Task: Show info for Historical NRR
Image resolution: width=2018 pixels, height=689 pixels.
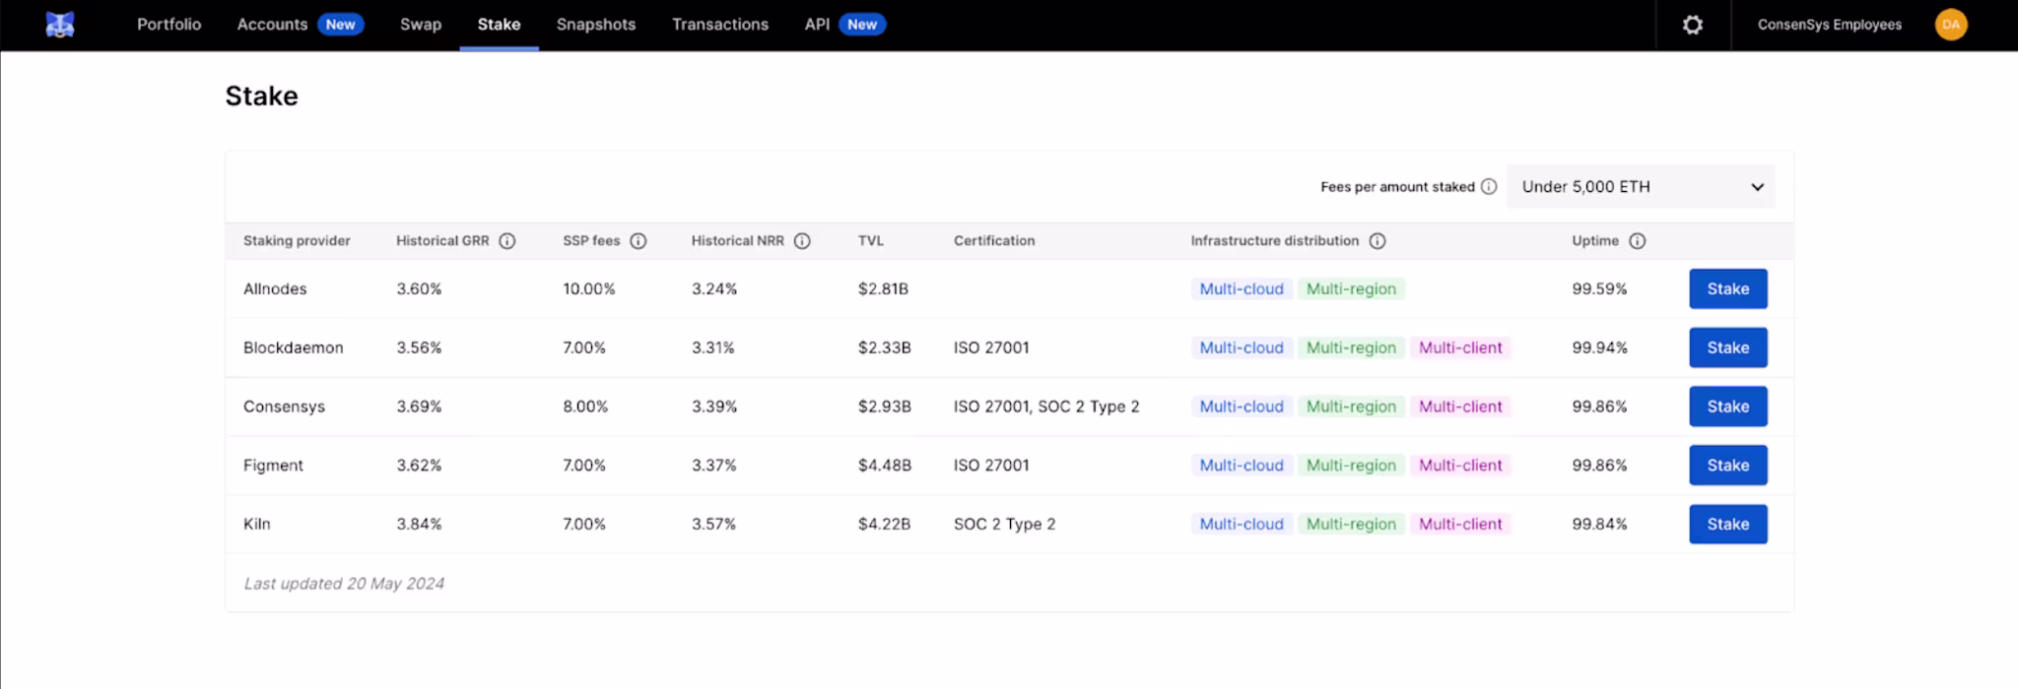Action: pos(802,241)
